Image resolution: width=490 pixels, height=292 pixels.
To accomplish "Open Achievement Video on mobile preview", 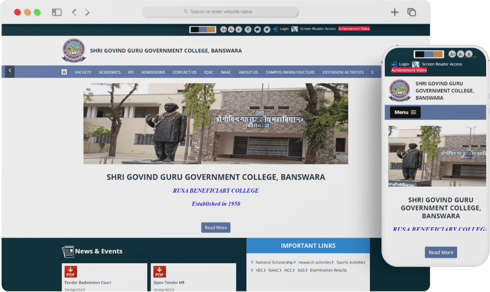I will click(409, 70).
